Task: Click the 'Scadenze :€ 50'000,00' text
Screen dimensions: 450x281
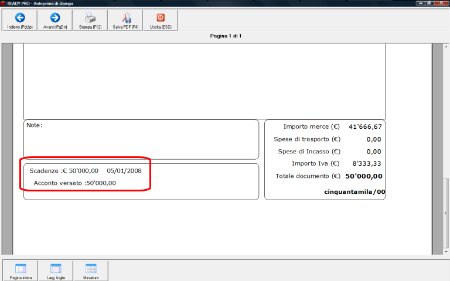Action: coord(64,171)
